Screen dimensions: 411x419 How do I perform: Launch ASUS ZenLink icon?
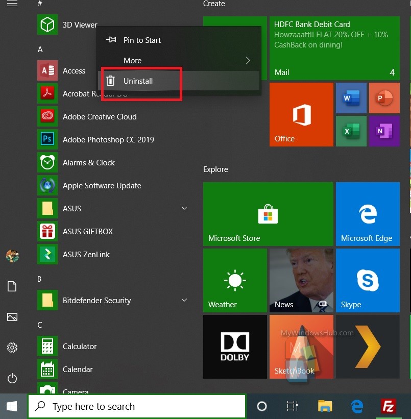[47, 254]
